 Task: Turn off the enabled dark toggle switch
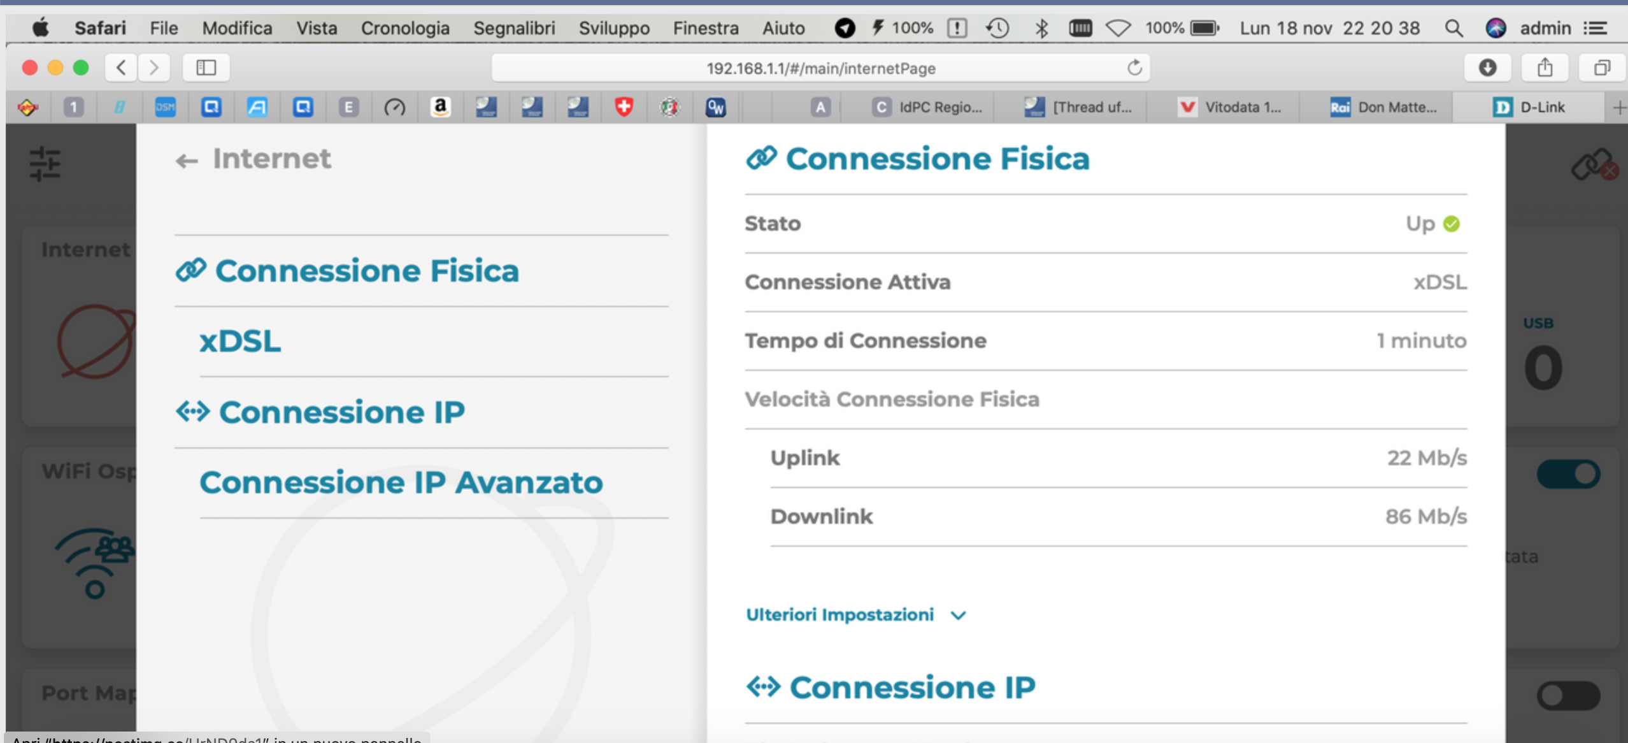tap(1568, 474)
